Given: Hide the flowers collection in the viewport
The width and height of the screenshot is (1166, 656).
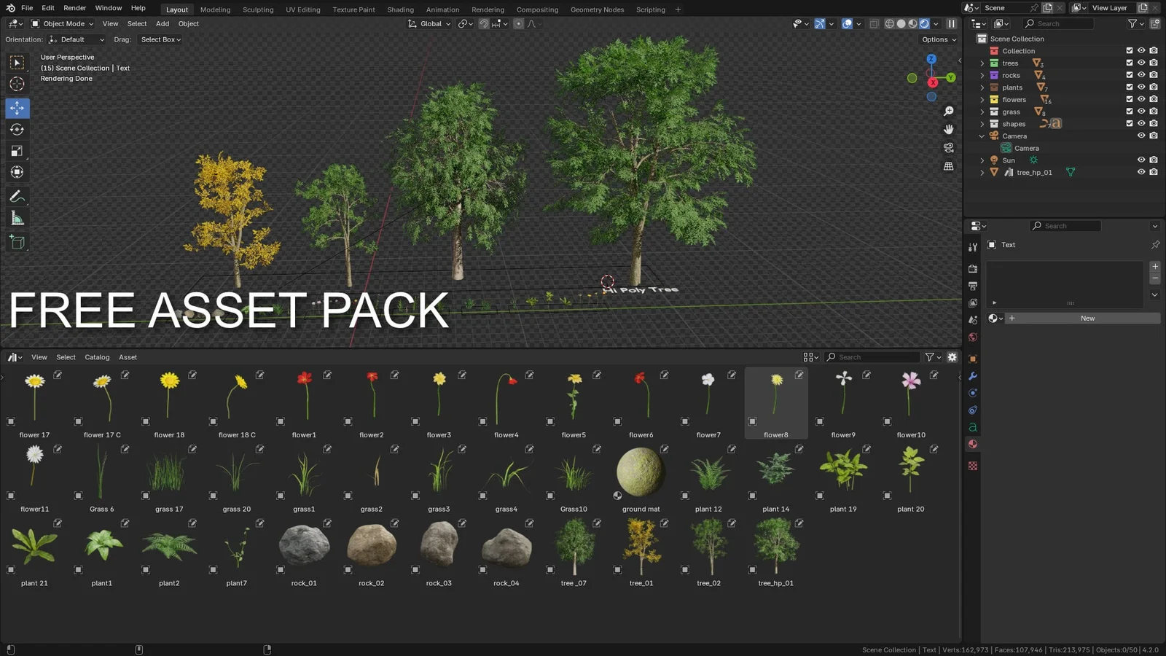Looking at the screenshot, I should click(x=1141, y=99).
